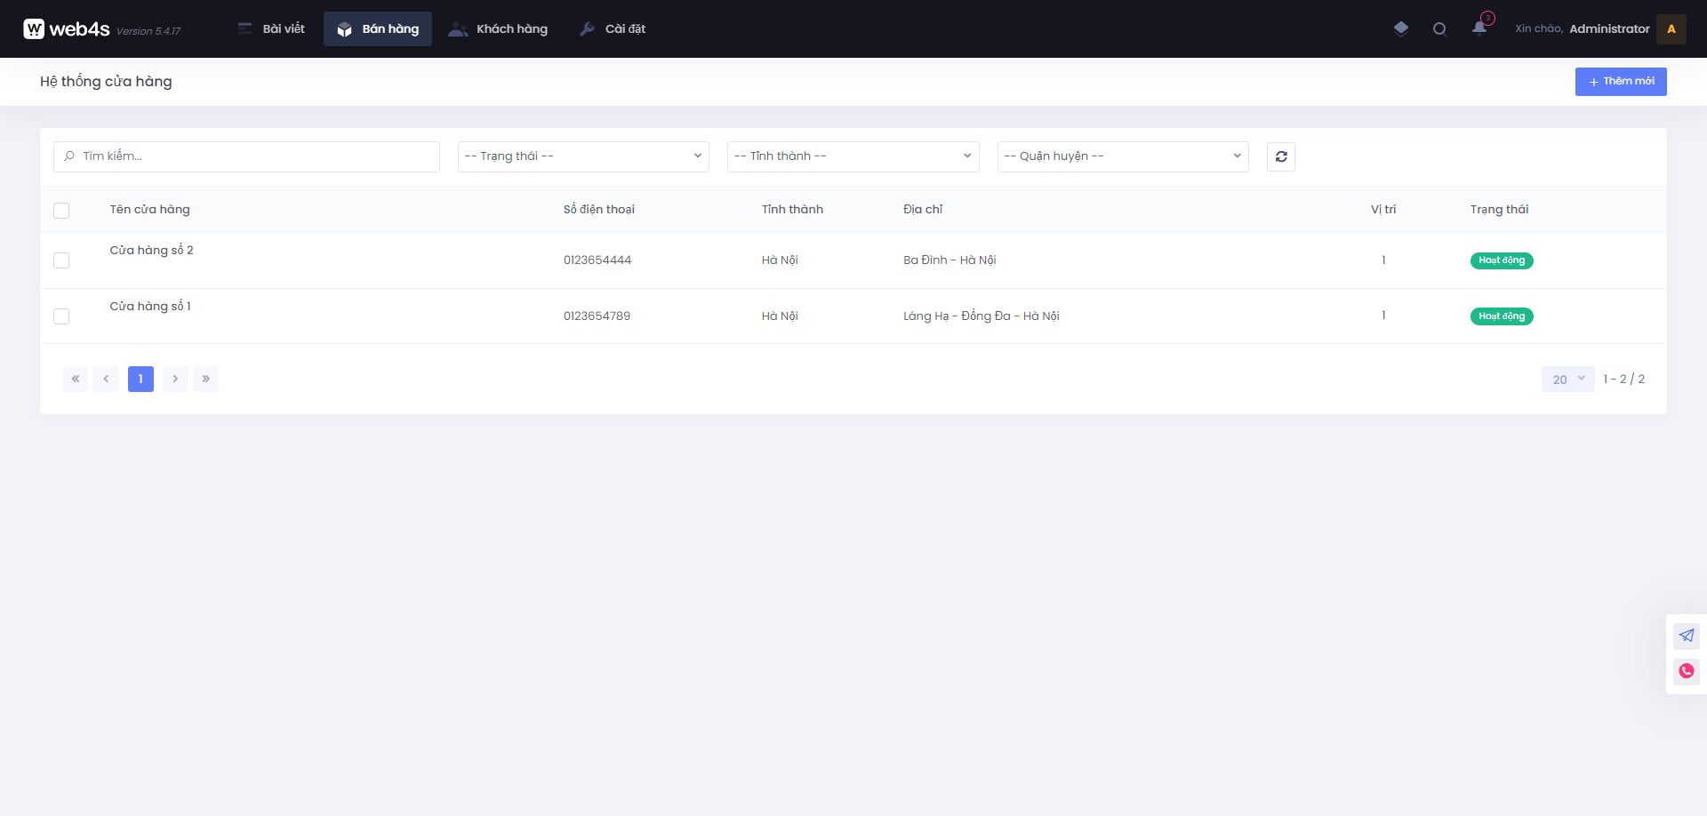Expand the Tỉnh thành dropdown
The height and width of the screenshot is (816, 1707).
(853, 156)
